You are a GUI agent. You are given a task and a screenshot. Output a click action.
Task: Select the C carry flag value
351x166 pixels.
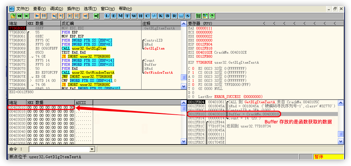192,68
